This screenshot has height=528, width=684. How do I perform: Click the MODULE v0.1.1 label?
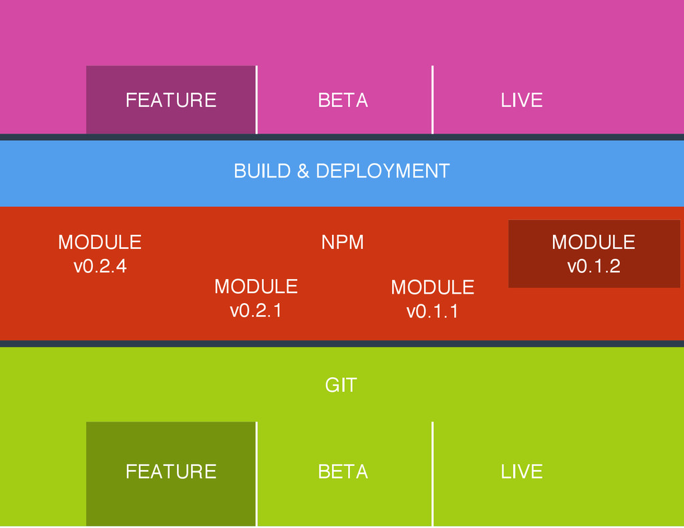[432, 299]
